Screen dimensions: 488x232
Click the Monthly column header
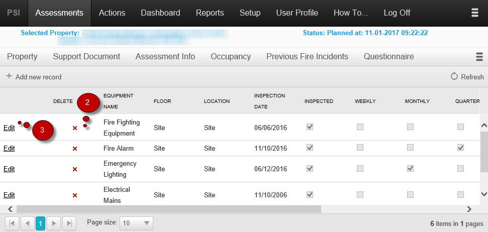click(417, 101)
